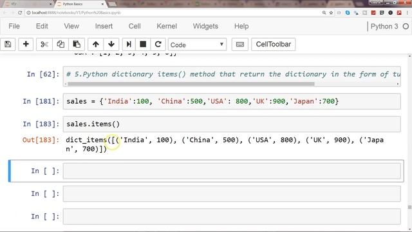Click scroll right arrow in cell 62
Viewport: 412px width, 232px height.
[398, 84]
